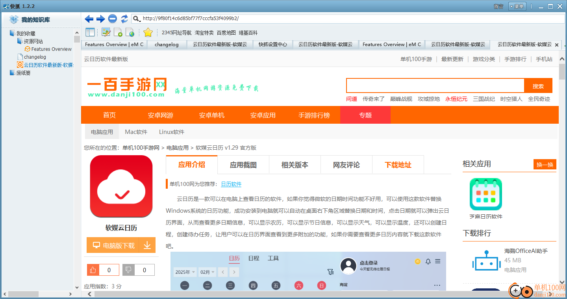Image resolution: width=567 pixels, height=299 pixels.
Task: Open the changelog tree entry
Action: tap(35, 57)
